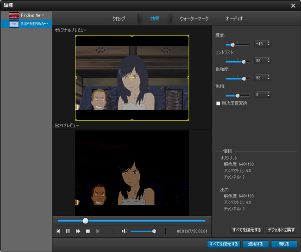Image resolution: width=301 pixels, height=252 pixels.
Task: Click the video timeline seek bar handle
Action: (x=85, y=221)
